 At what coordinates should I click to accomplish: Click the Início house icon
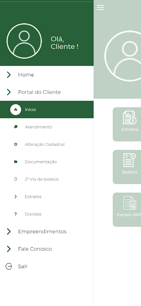[x=16, y=109]
